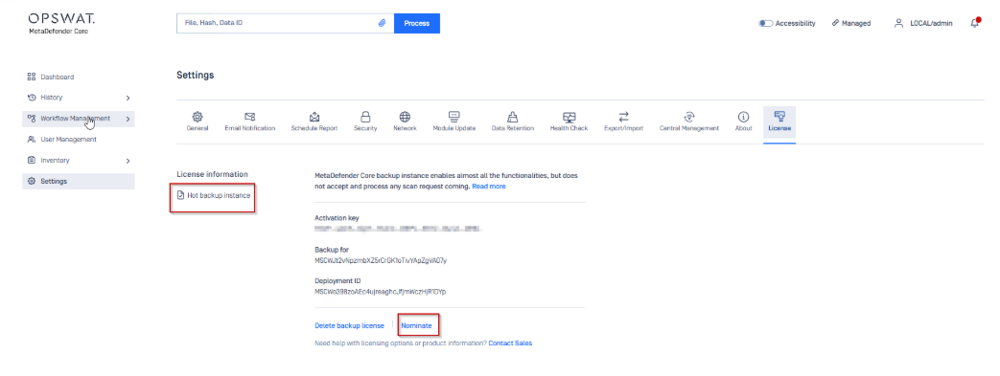Click the Process button
Screen dimensions: 1000x376
[417, 23]
